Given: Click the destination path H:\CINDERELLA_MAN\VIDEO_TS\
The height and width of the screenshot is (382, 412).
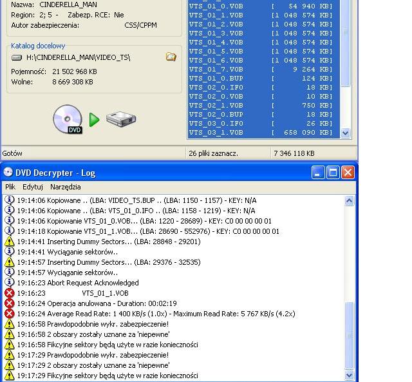Looking at the screenshot, I should [78, 57].
